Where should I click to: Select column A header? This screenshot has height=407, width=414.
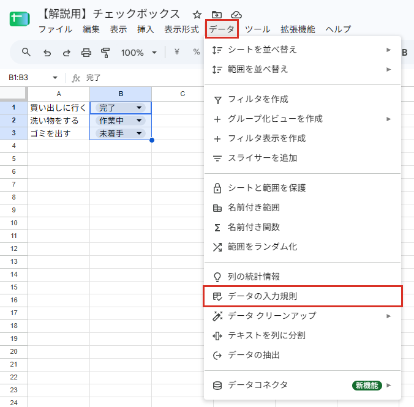click(x=59, y=94)
